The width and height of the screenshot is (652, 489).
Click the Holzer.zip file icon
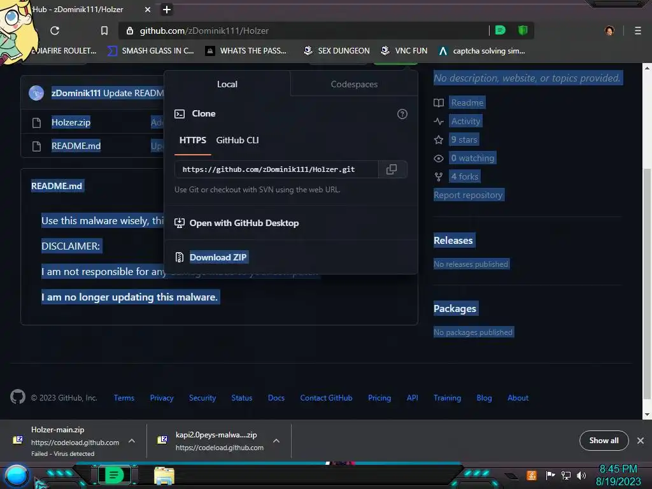pos(36,123)
